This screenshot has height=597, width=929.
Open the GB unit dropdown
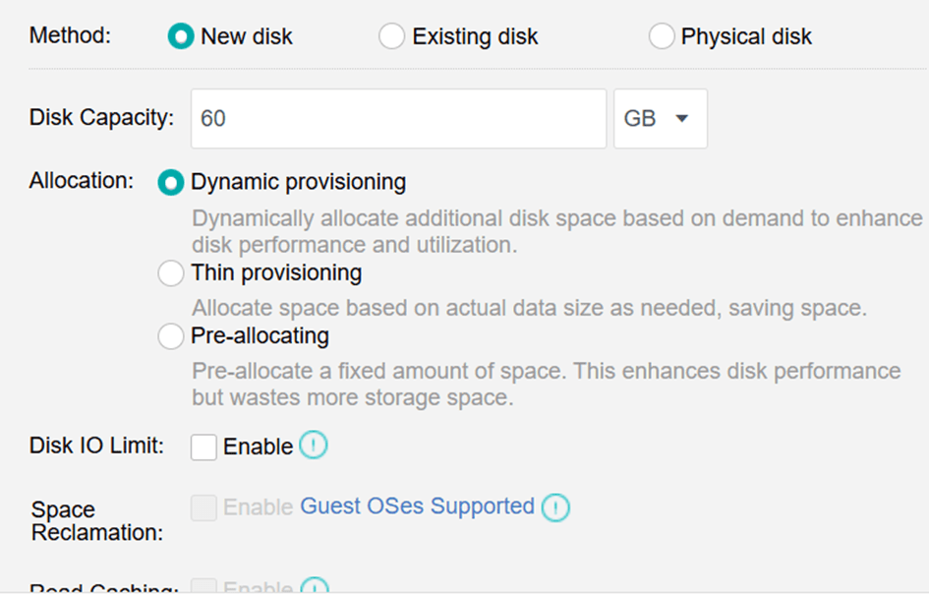(x=660, y=119)
